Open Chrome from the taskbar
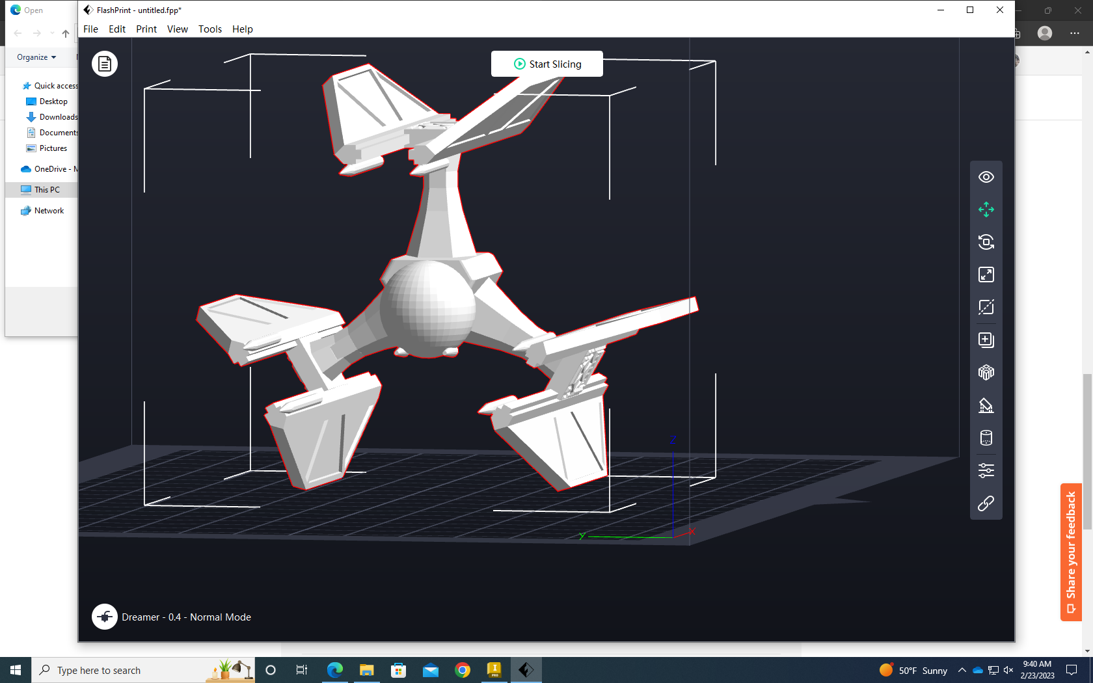1093x683 pixels. 463,670
